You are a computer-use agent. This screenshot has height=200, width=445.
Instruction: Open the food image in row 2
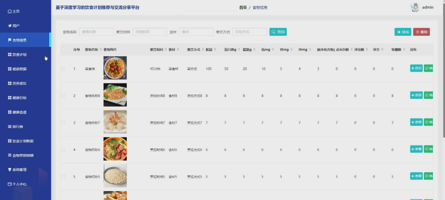tap(115, 95)
